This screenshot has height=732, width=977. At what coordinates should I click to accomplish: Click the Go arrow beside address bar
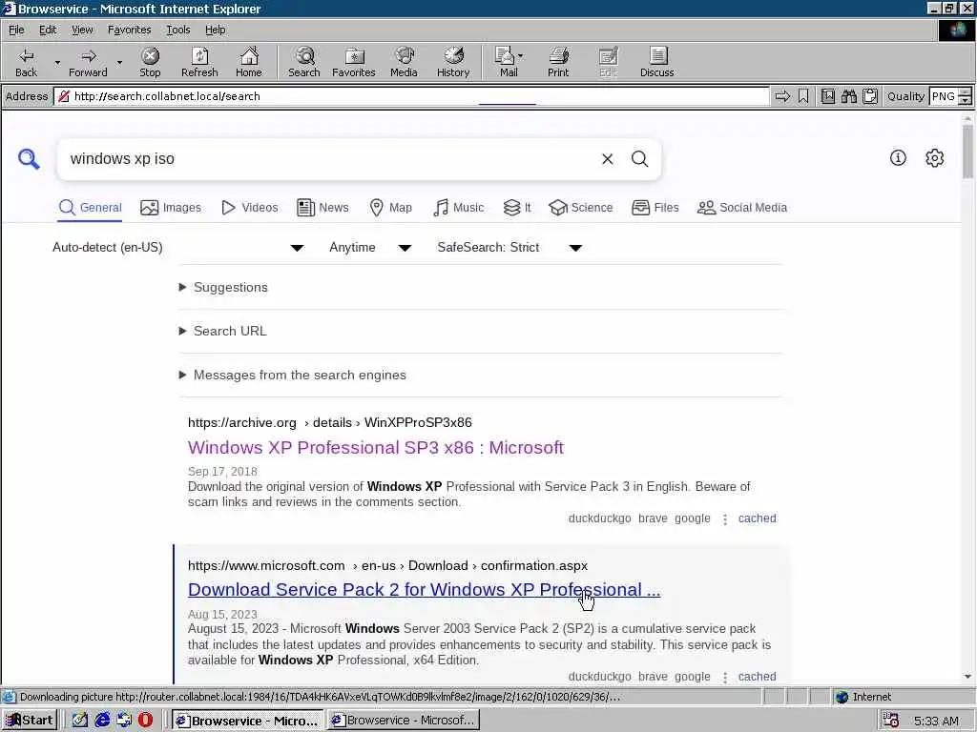coord(782,96)
